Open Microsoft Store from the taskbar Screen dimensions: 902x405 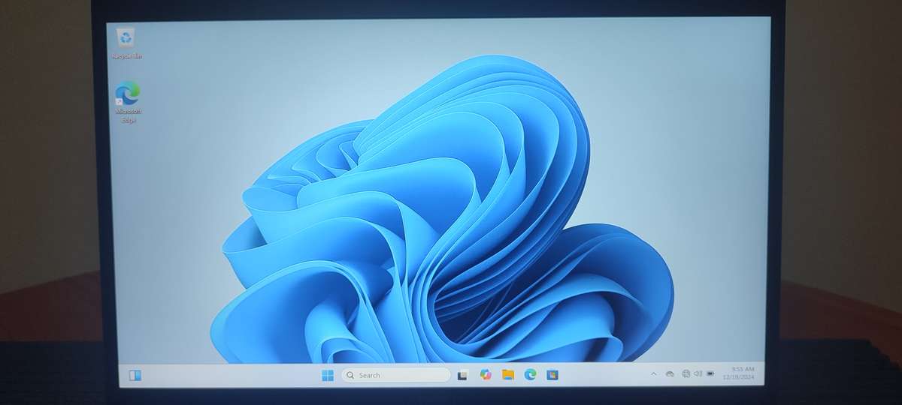point(552,375)
